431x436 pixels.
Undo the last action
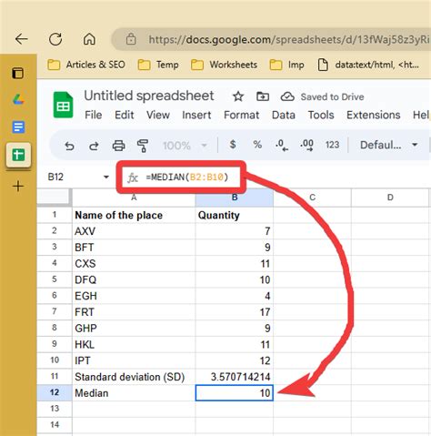(x=70, y=146)
